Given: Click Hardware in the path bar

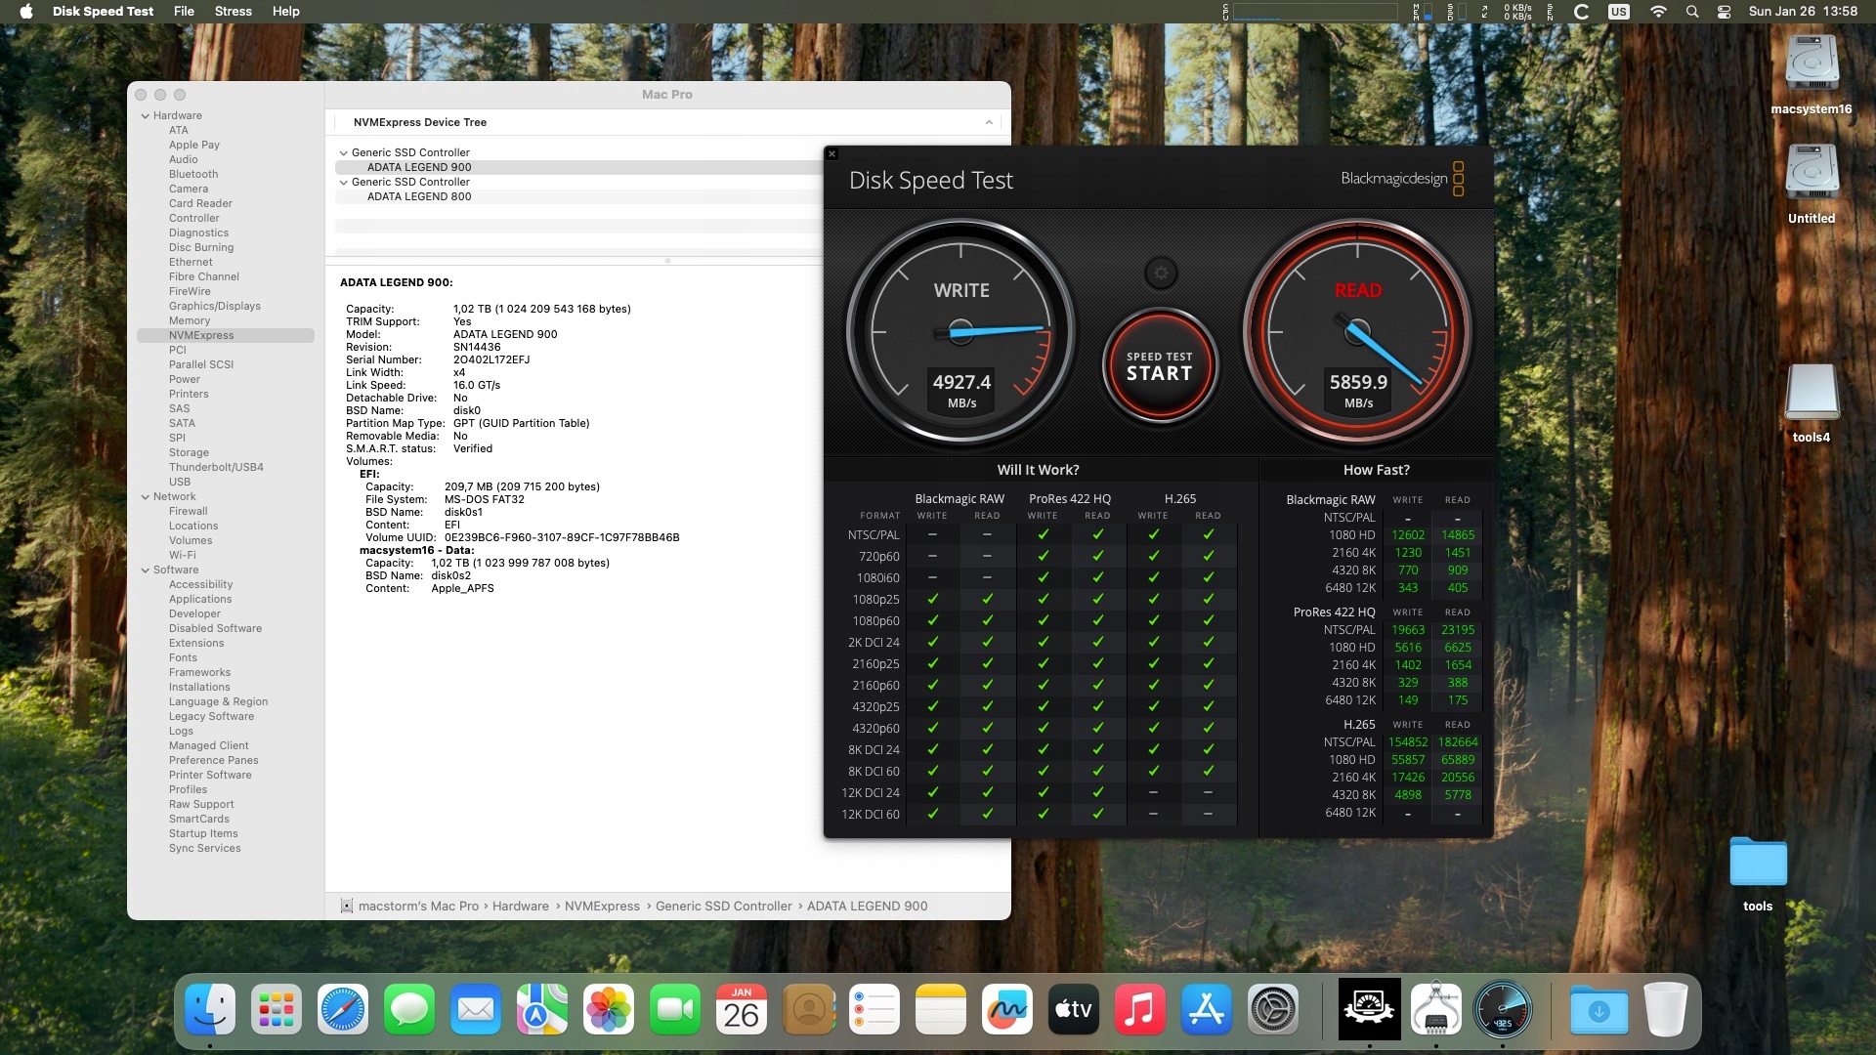Looking at the screenshot, I should click(520, 907).
